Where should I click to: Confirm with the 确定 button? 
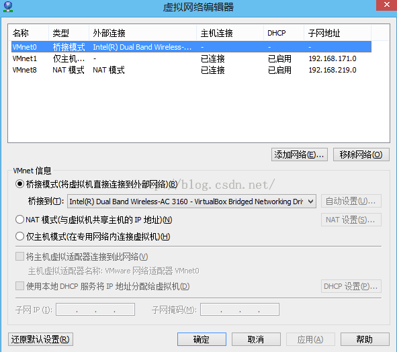point(202,339)
